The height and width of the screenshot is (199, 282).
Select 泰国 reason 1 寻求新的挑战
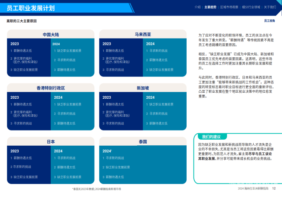[x=113, y=158]
